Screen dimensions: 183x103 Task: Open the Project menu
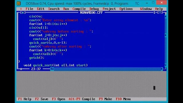click(109, 9)
